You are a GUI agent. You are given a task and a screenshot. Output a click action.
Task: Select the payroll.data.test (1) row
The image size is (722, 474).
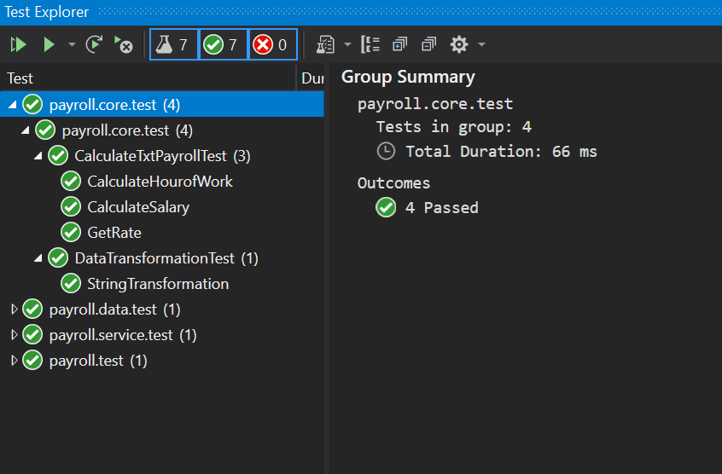(162, 309)
